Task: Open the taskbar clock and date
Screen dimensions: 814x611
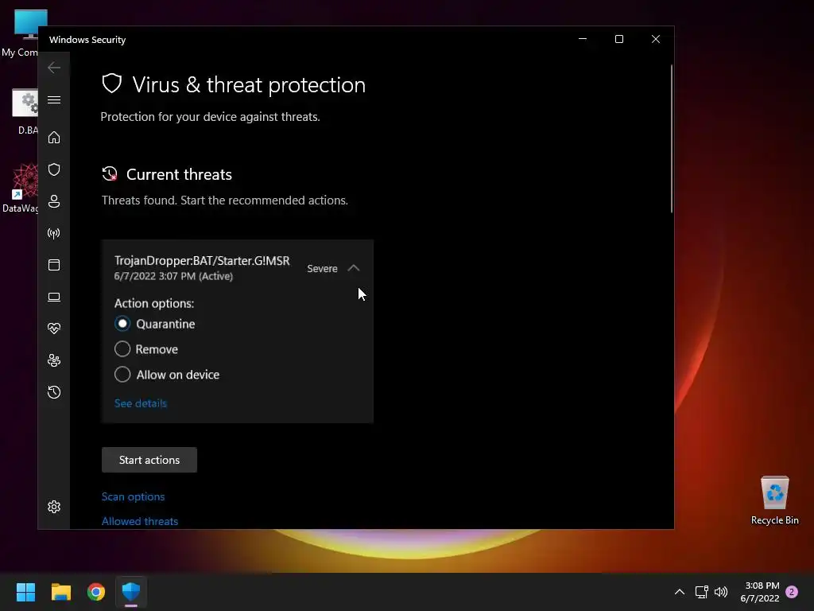Action: point(760,592)
